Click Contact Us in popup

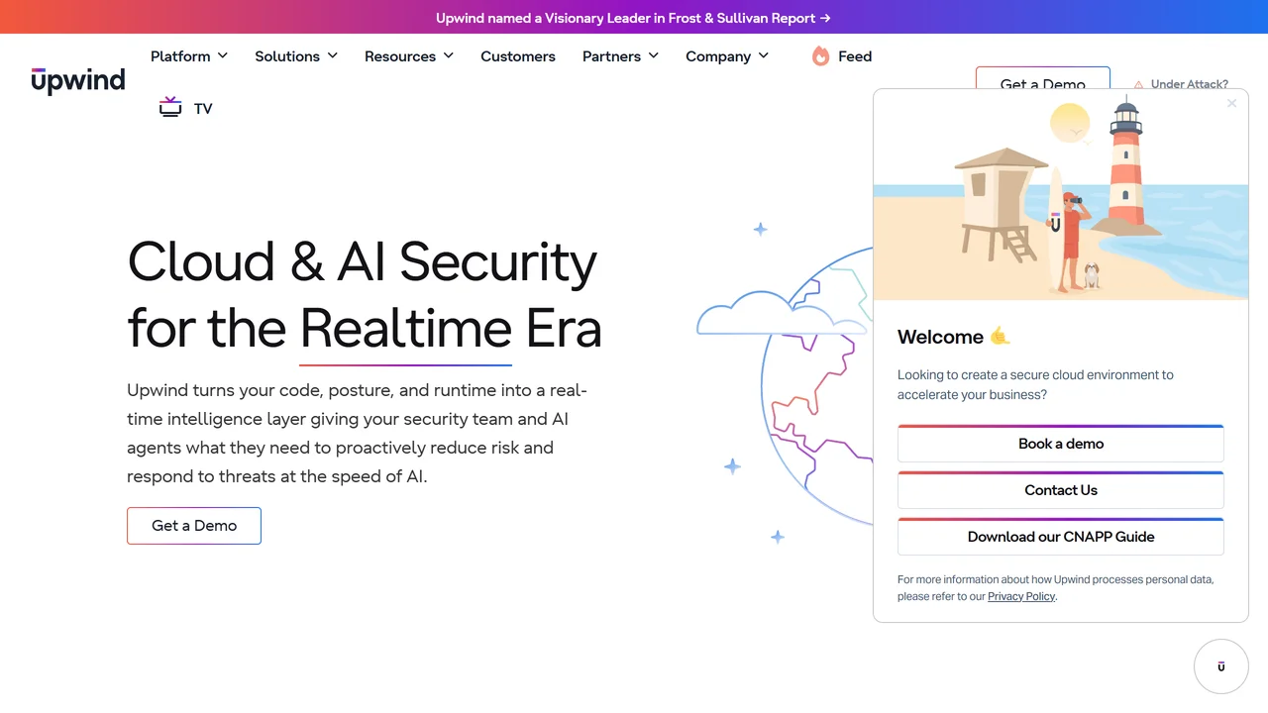tap(1061, 490)
